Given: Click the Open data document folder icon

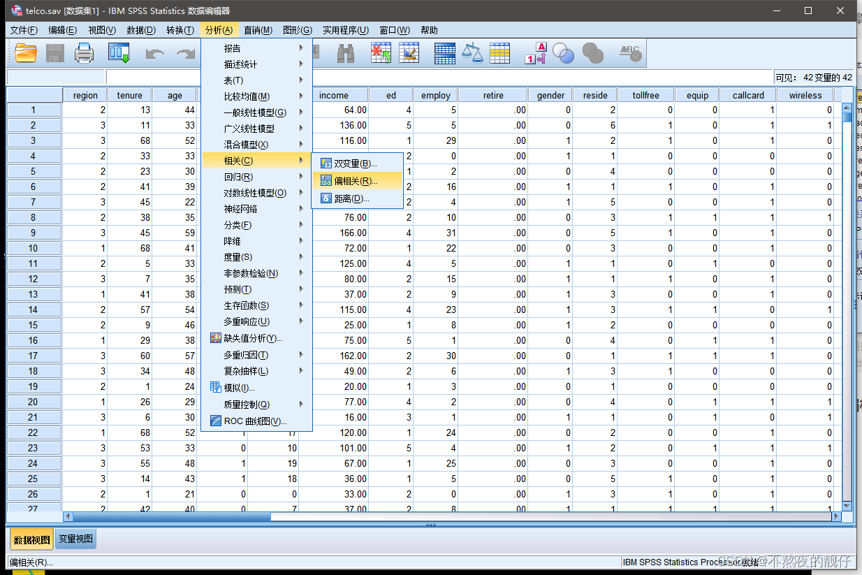Looking at the screenshot, I should [x=26, y=53].
